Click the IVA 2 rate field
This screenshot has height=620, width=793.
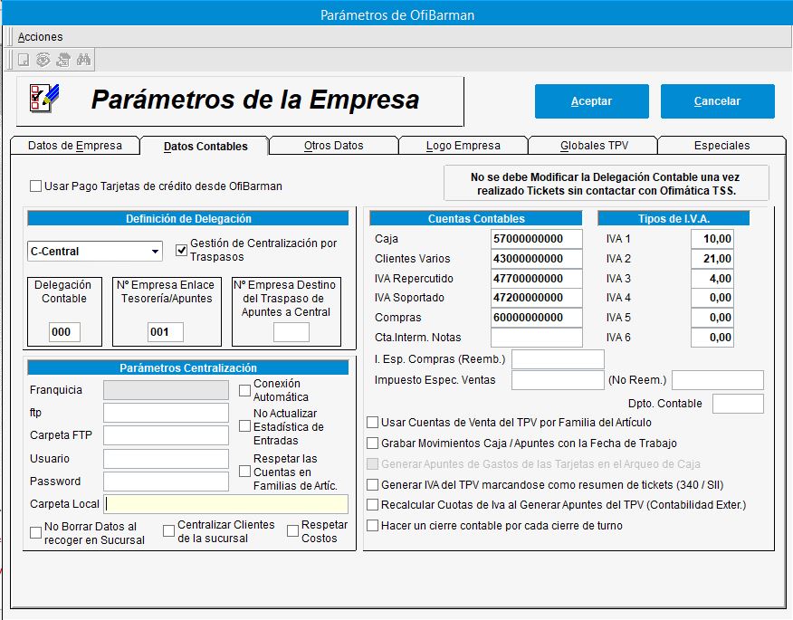pos(712,259)
